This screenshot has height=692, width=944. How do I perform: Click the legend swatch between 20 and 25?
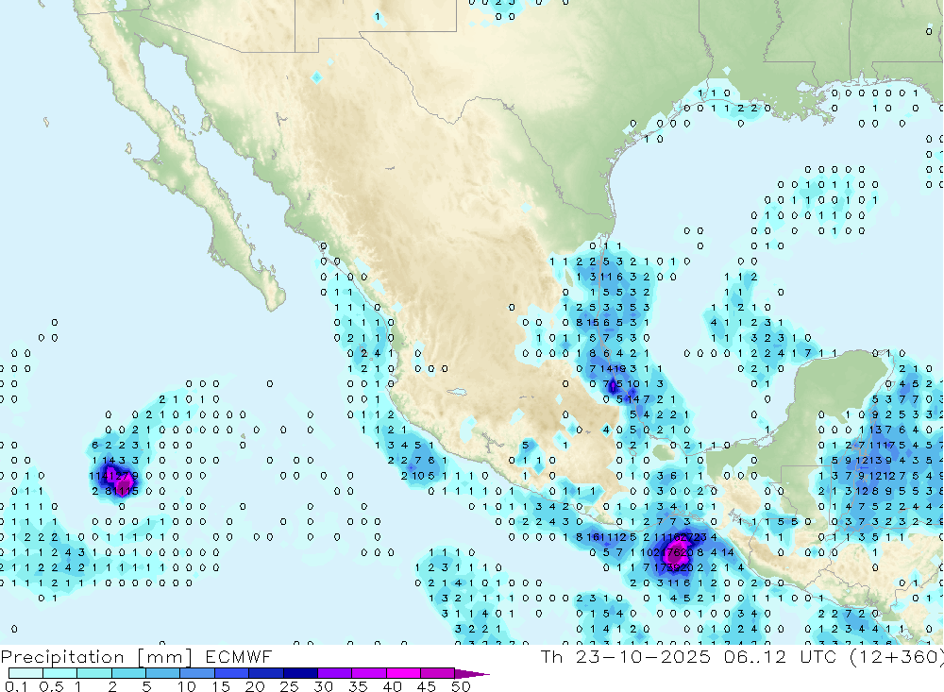266,673
